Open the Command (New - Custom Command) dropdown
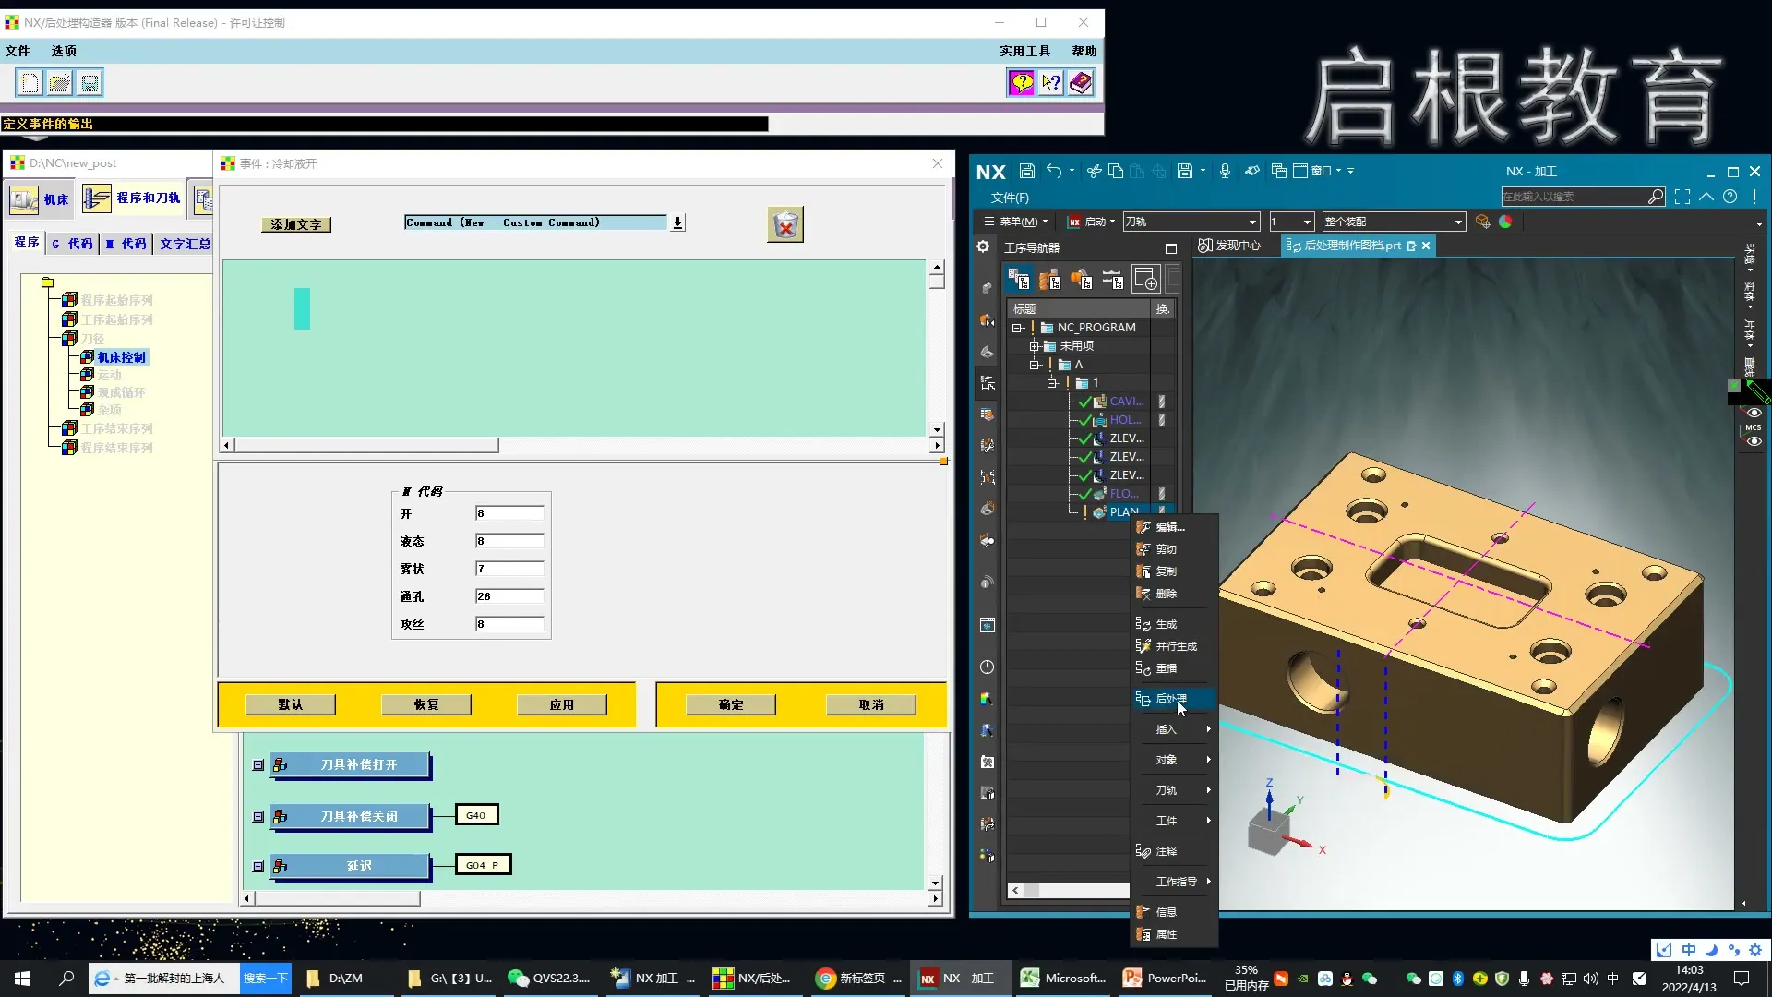This screenshot has width=1772, height=997. tap(677, 222)
